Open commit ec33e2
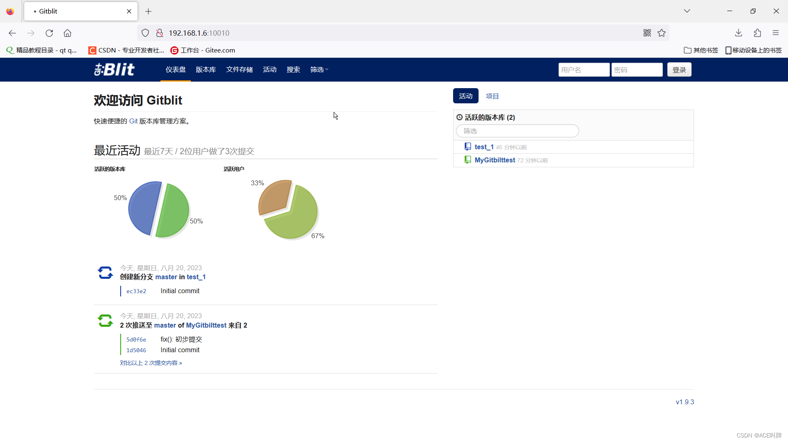 click(136, 291)
